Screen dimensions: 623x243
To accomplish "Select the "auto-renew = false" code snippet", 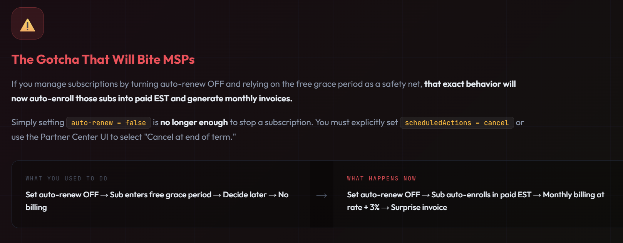I will point(108,123).
